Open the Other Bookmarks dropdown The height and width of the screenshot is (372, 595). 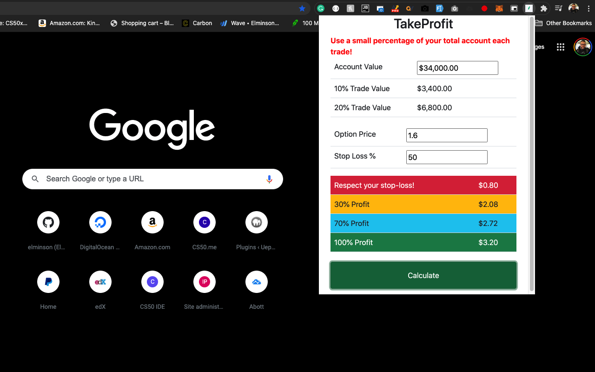tap(563, 23)
